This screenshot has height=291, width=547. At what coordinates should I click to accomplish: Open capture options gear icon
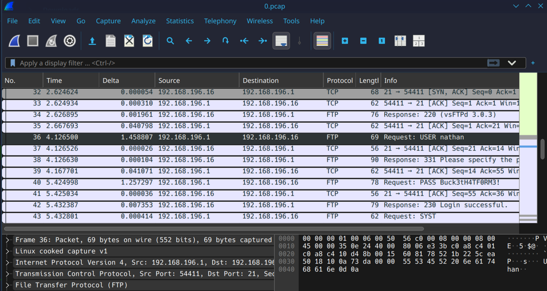click(x=70, y=41)
